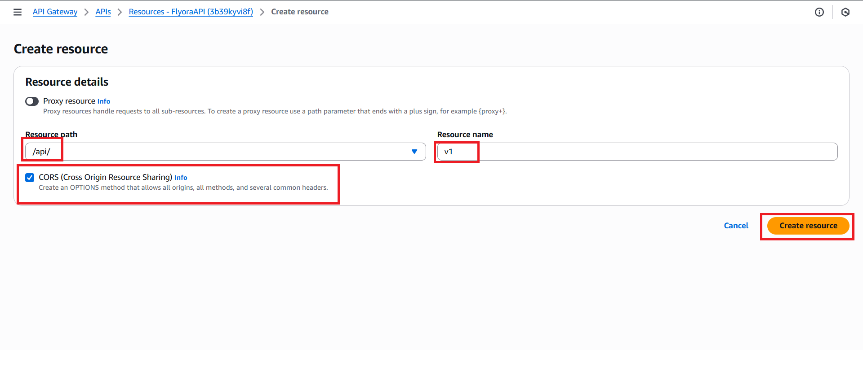Open Resources - FlyoraAPI breadcrumb link
The height and width of the screenshot is (379, 863).
tap(191, 12)
